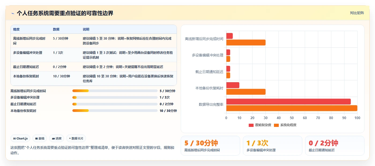Click the red bar for 数据导出完整率
Screen dimensions: 375x166
coord(288,101)
